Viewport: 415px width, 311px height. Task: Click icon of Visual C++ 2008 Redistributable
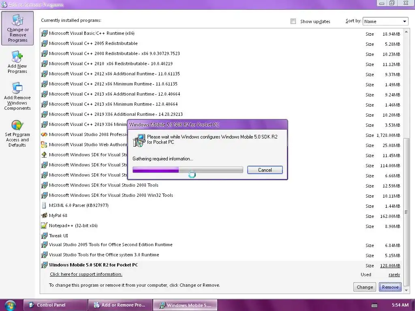(x=44, y=53)
